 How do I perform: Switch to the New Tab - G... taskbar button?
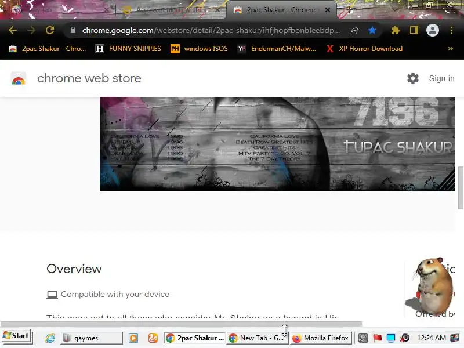click(x=256, y=338)
